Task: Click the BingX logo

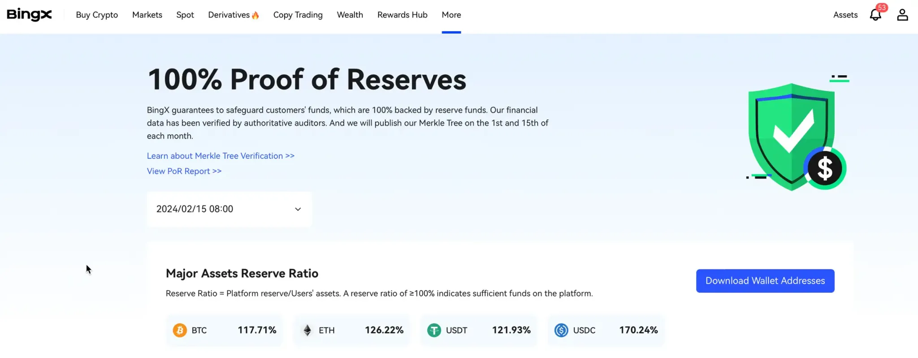Action: (29, 15)
